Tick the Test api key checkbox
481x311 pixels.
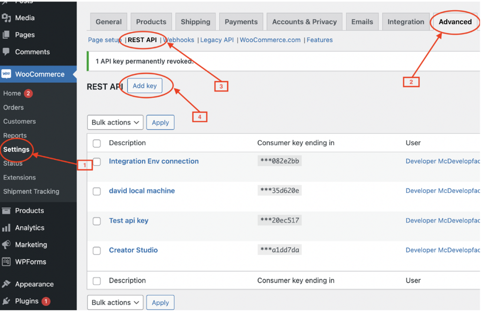[x=97, y=221]
